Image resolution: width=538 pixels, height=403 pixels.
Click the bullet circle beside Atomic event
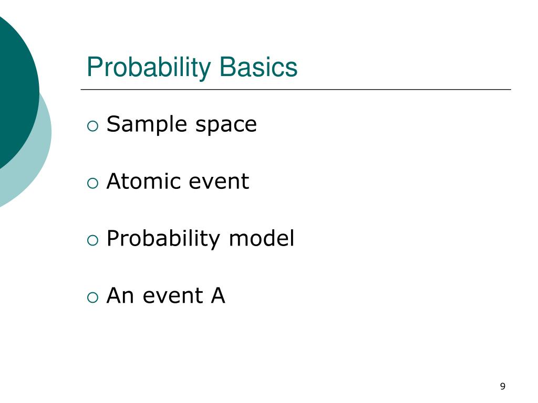(x=92, y=183)
